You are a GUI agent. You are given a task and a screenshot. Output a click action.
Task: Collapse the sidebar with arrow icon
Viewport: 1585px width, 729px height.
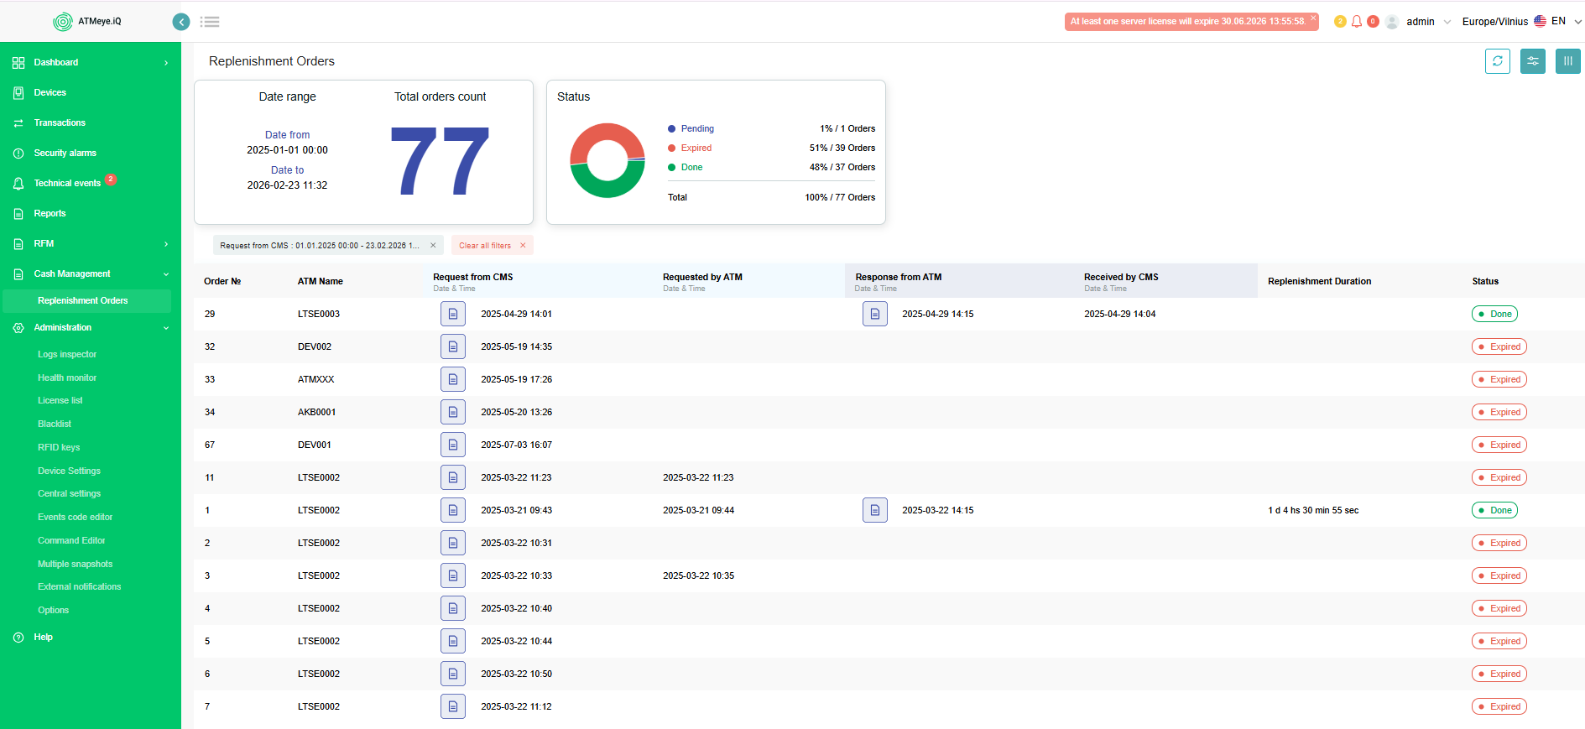coord(181,22)
